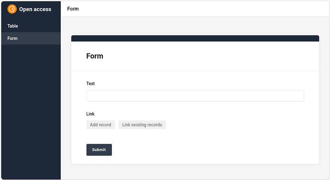Click Link existing records button
The height and width of the screenshot is (180, 330).
[142, 125]
